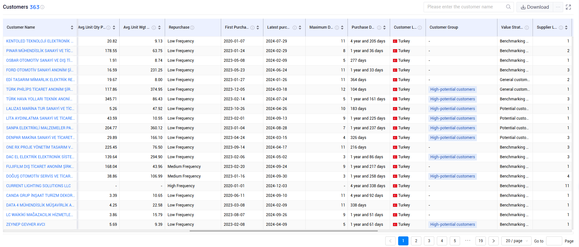The width and height of the screenshot is (579, 247).
Task: Sort the Purchase D... column
Action: [x=384, y=28]
